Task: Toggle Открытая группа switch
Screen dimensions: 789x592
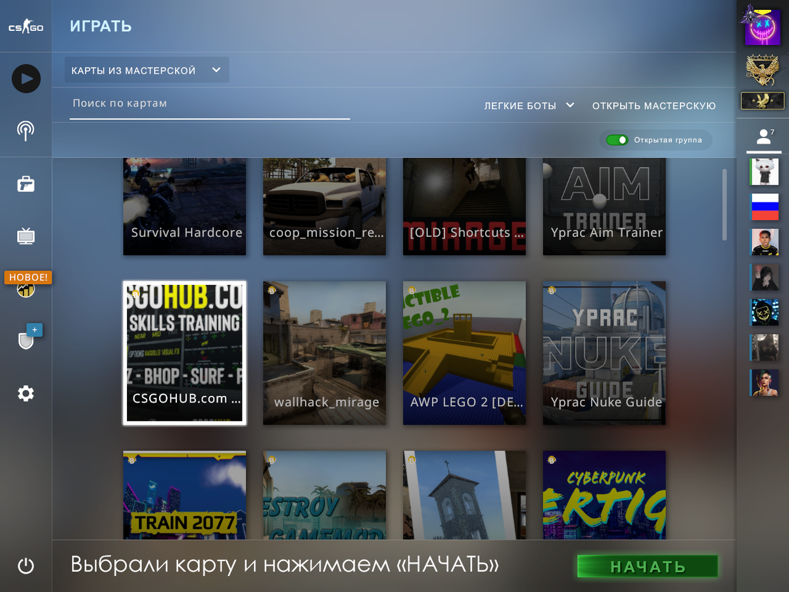Action: pyautogui.click(x=617, y=140)
